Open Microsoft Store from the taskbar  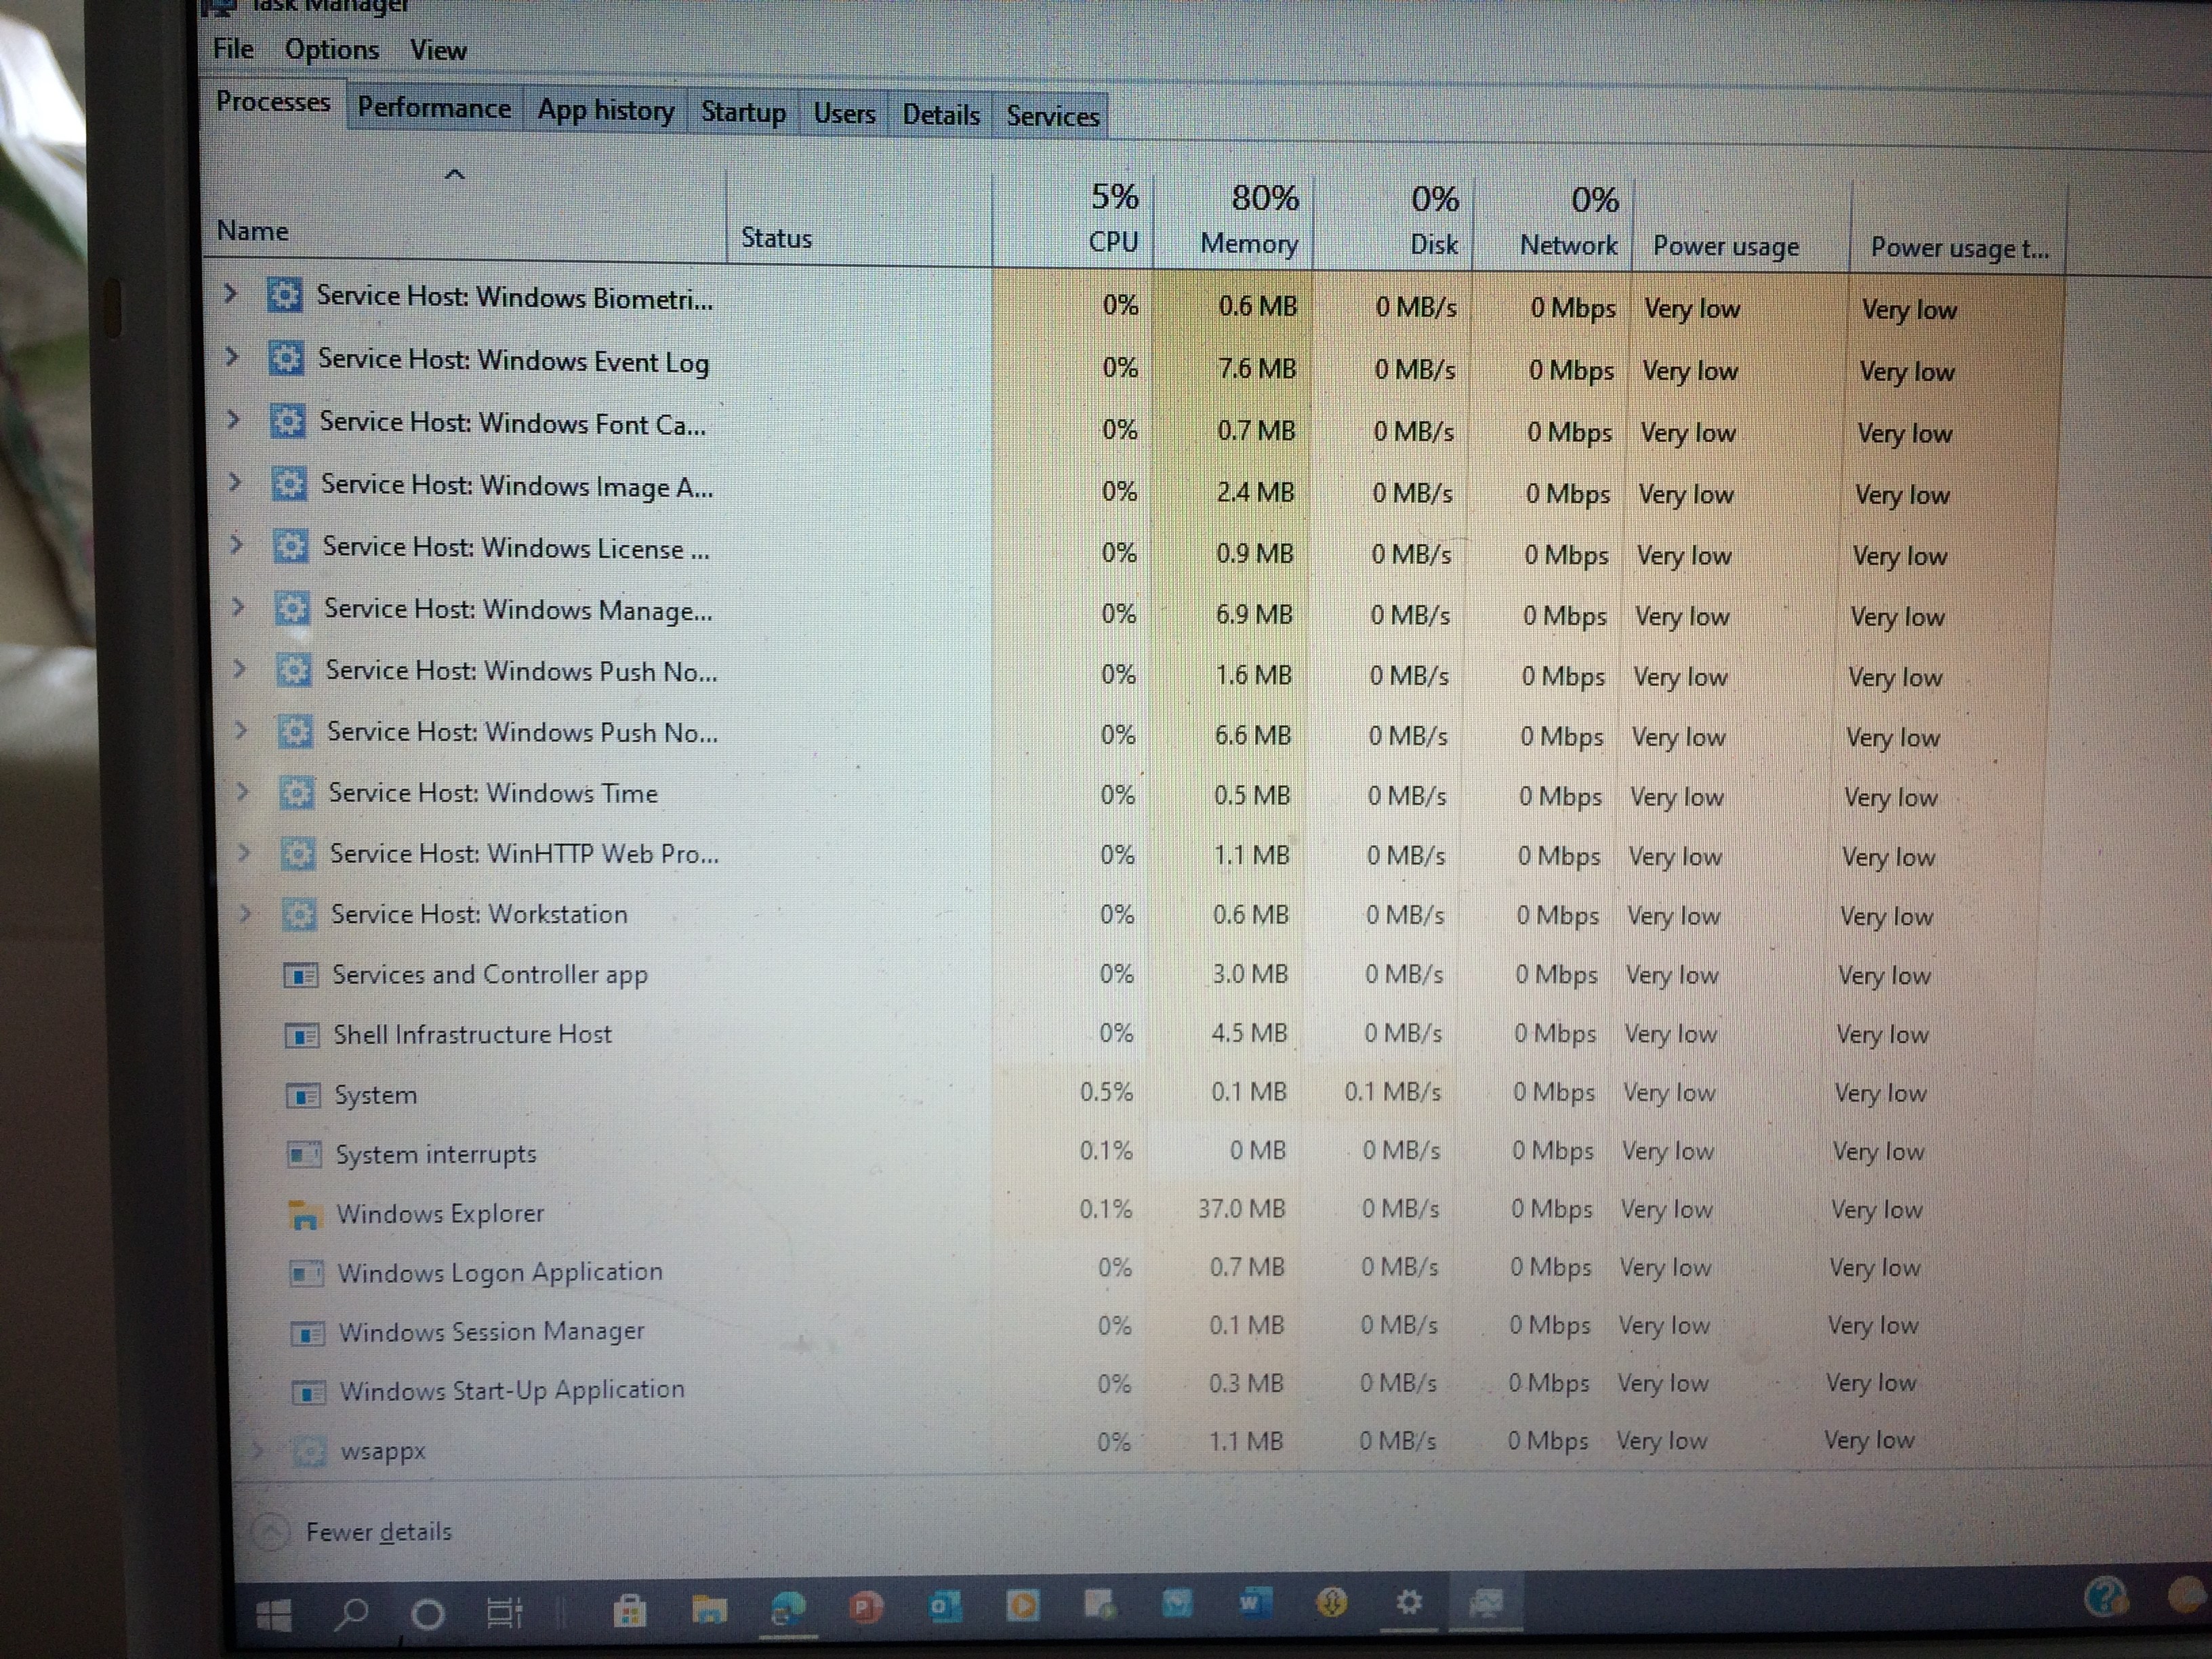click(x=630, y=1610)
